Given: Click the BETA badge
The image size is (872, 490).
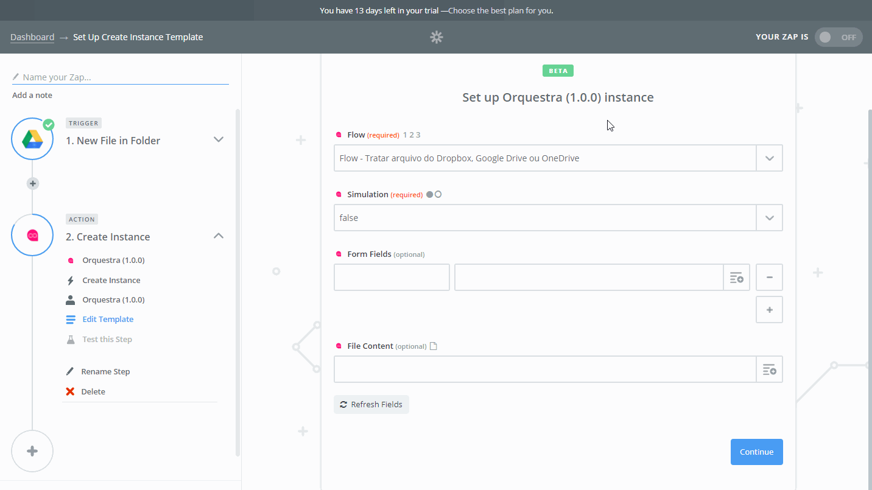Looking at the screenshot, I should [558, 71].
